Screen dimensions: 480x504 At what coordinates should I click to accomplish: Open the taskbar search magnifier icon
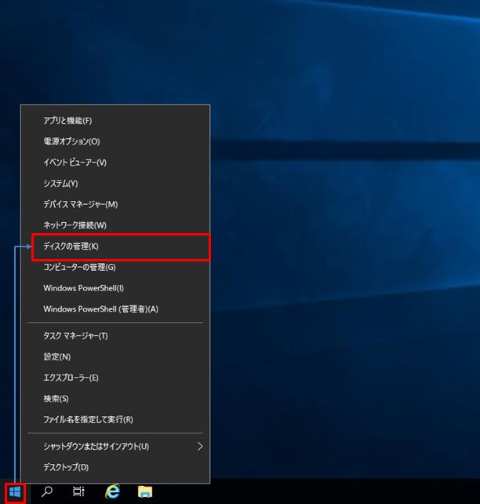(47, 491)
